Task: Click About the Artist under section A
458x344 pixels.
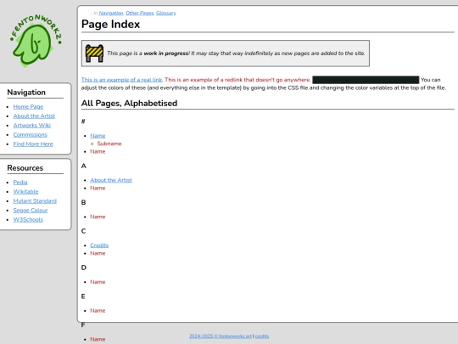Action: click(x=111, y=180)
